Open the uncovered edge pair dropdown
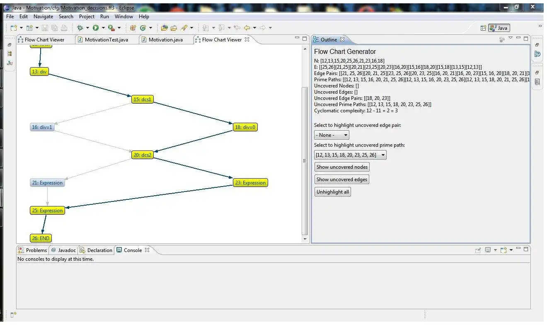This screenshot has height=325, width=547. tap(332, 135)
